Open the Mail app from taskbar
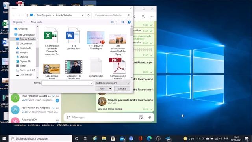Screen dimensions: 252x142 (x=122, y=138)
